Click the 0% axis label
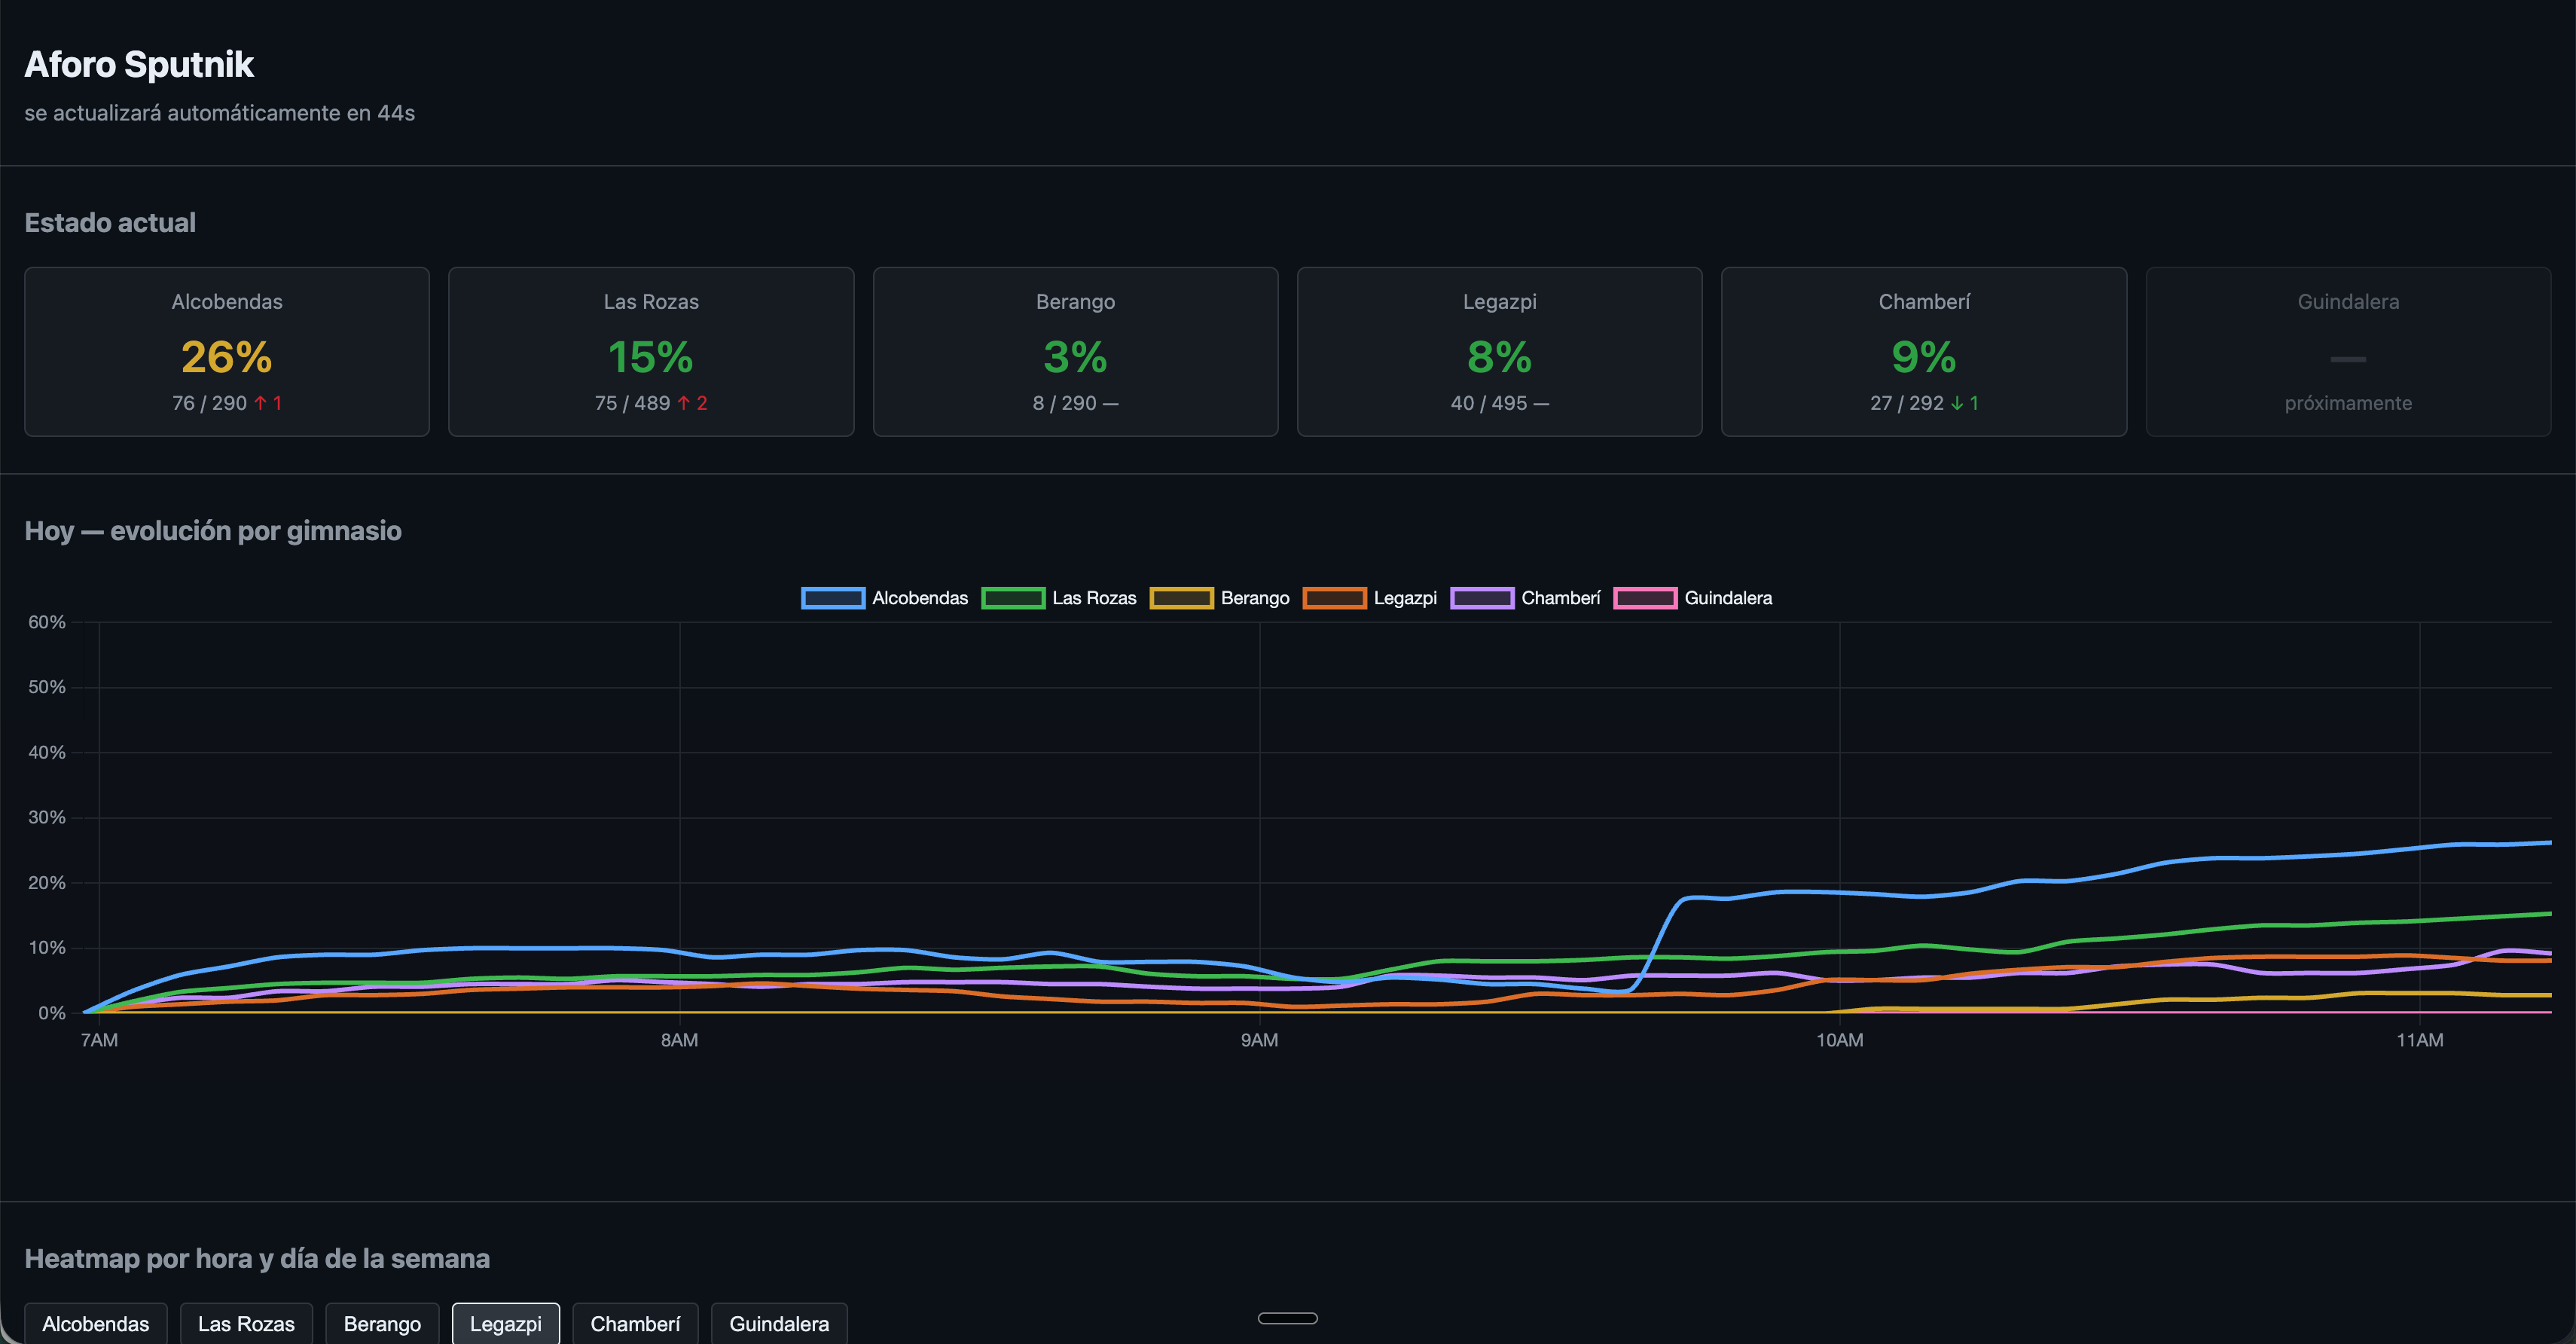The image size is (2576, 1344). click(x=52, y=1013)
